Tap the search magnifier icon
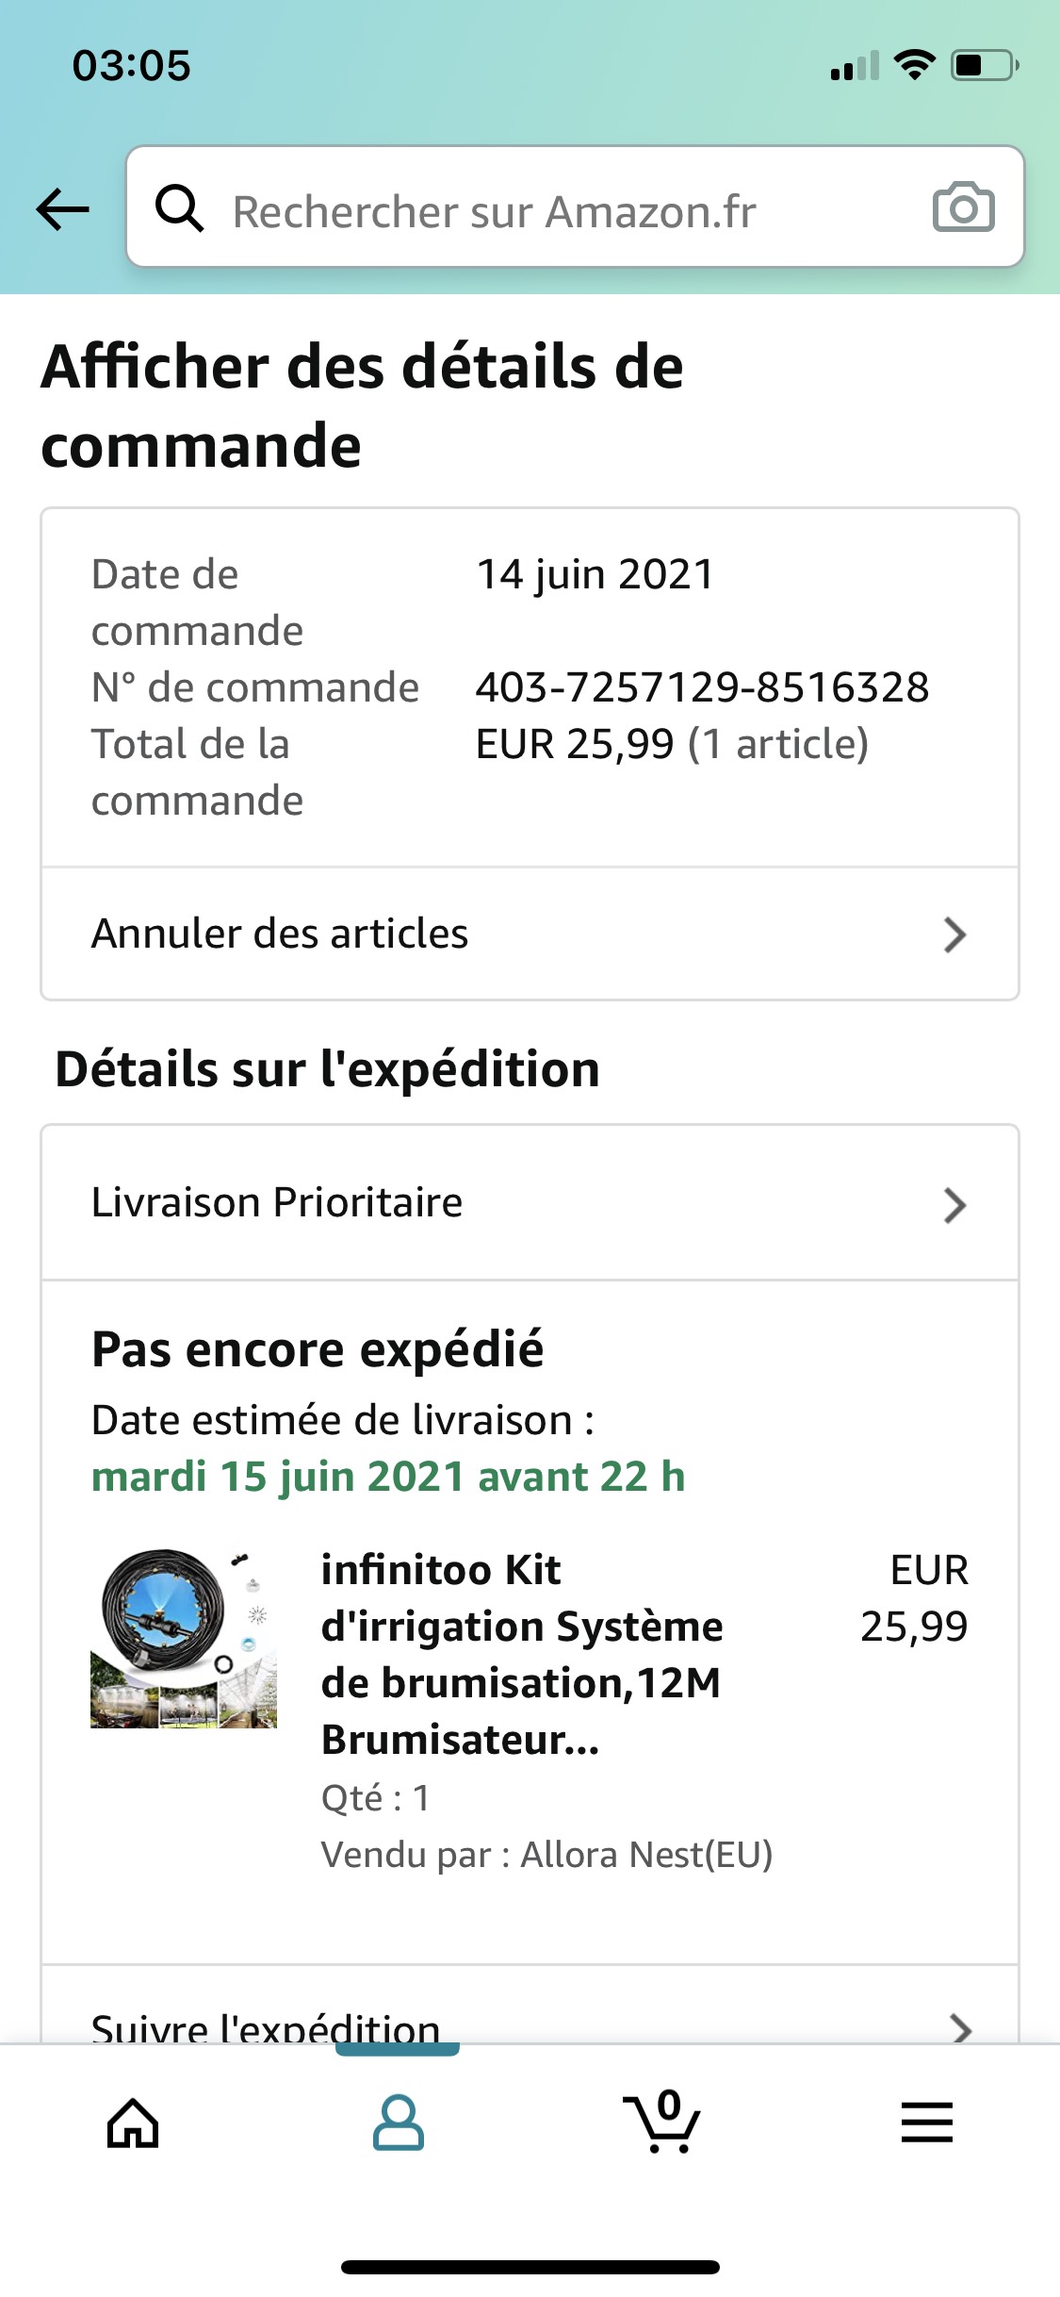Viewport: 1060px width, 2297px height. click(x=179, y=208)
